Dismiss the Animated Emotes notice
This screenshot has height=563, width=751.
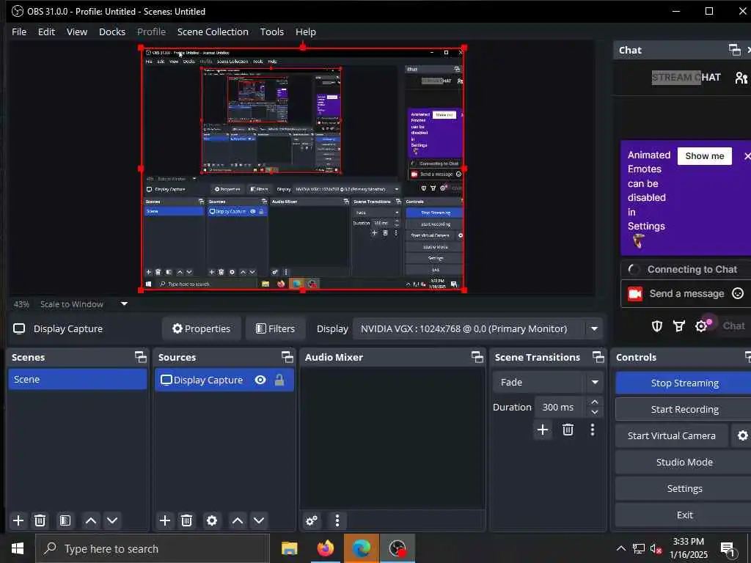pos(747,156)
